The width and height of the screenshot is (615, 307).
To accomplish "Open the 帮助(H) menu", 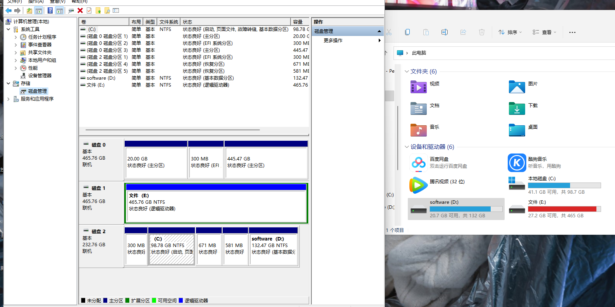I will (79, 2).
